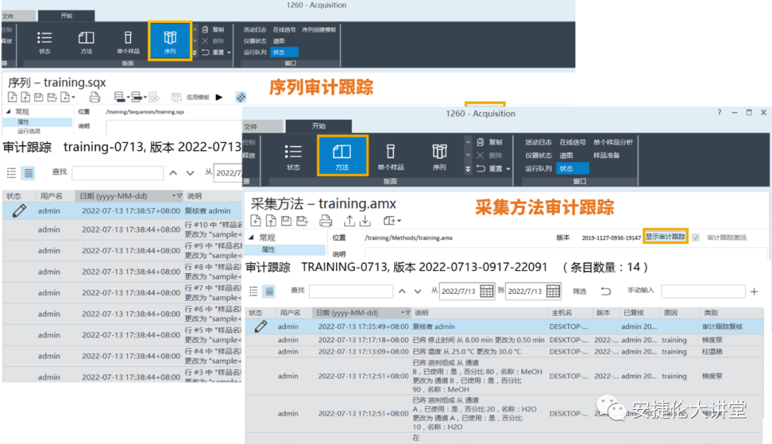Image resolution: width=772 pixels, height=444 pixels.
Task: Click inside the 查找 search field
Action: [x=350, y=291]
